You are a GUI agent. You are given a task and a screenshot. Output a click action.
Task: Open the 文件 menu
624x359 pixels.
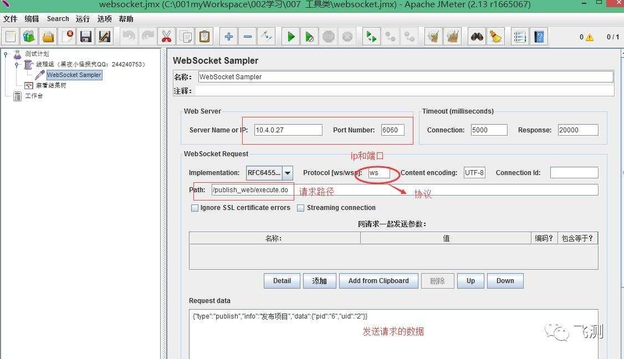(11, 19)
